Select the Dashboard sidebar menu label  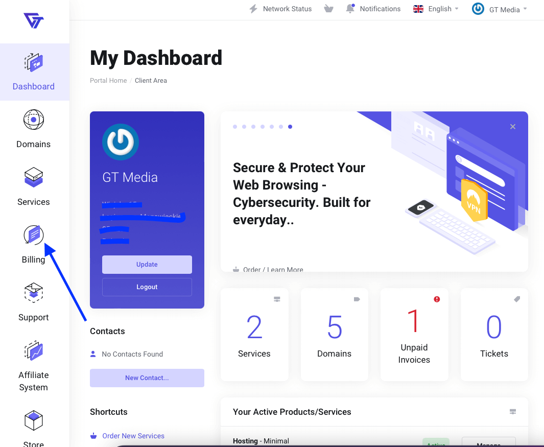pyautogui.click(x=34, y=86)
